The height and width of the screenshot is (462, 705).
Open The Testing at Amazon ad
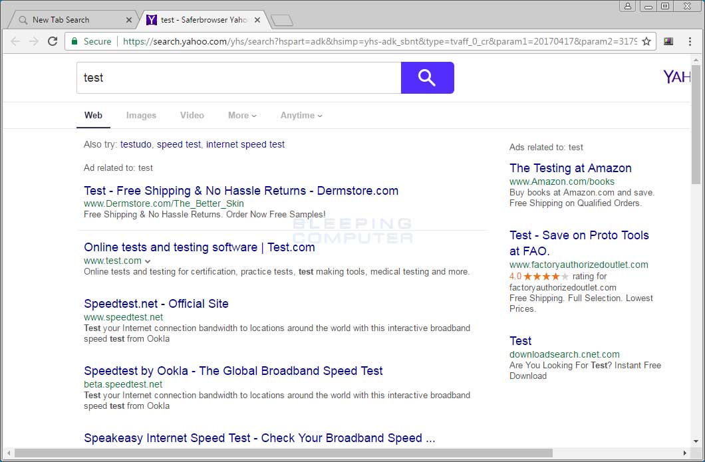(x=570, y=168)
